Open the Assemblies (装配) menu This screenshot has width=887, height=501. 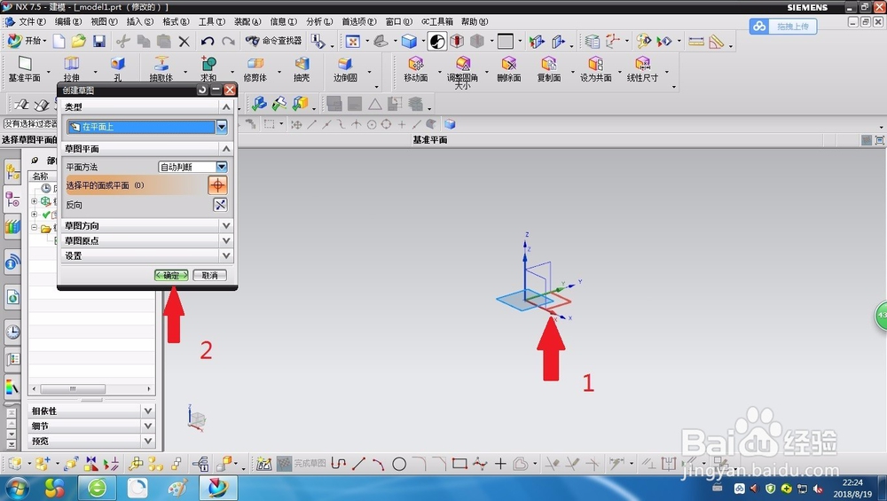point(247,21)
